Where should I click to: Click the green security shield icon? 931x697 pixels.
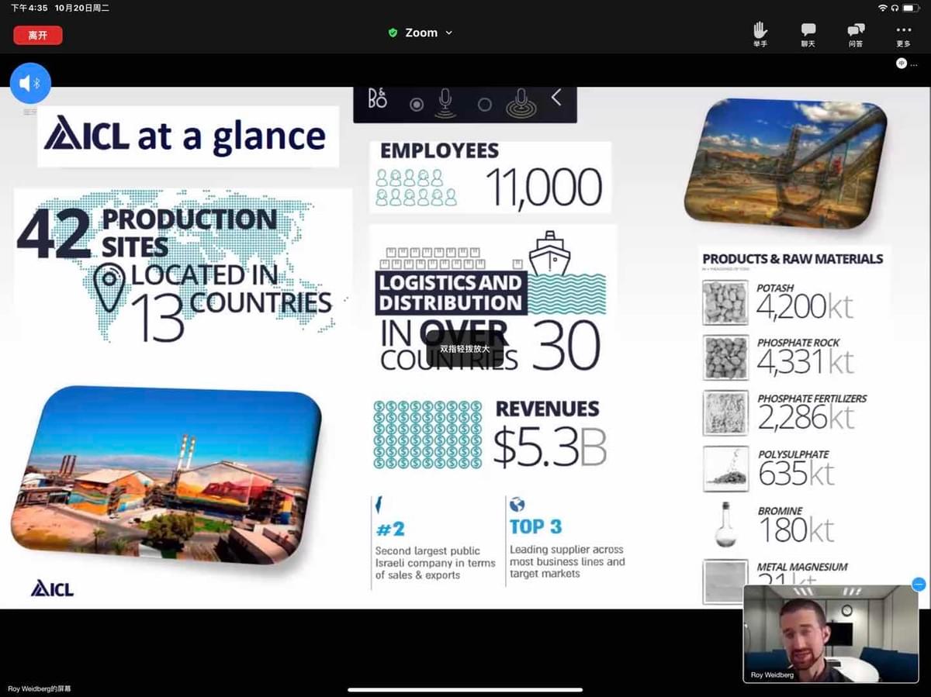tap(393, 33)
